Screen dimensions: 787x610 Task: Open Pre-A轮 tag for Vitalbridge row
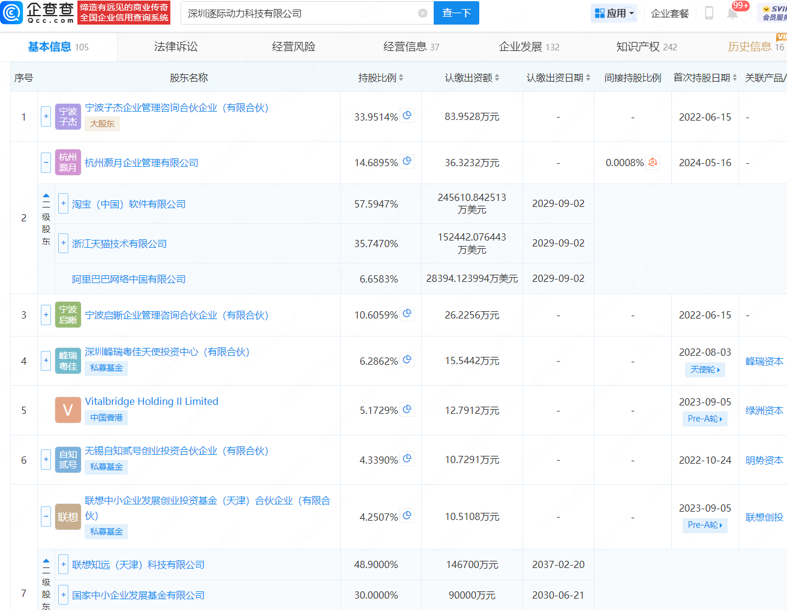point(705,419)
